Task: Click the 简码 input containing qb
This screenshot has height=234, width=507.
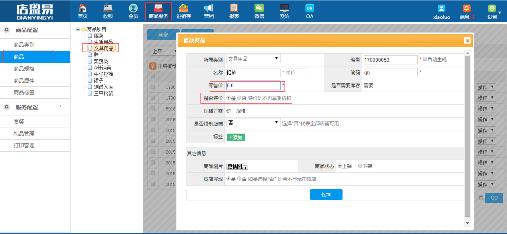Action: pos(390,72)
